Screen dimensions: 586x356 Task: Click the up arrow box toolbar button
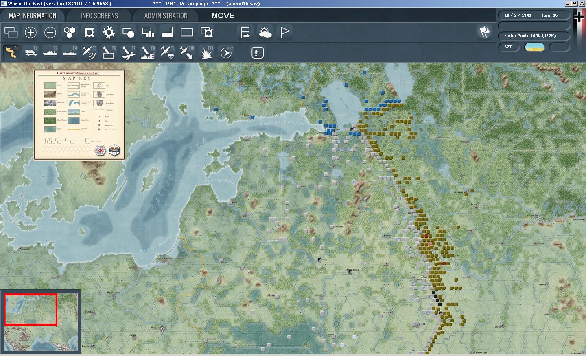point(257,52)
